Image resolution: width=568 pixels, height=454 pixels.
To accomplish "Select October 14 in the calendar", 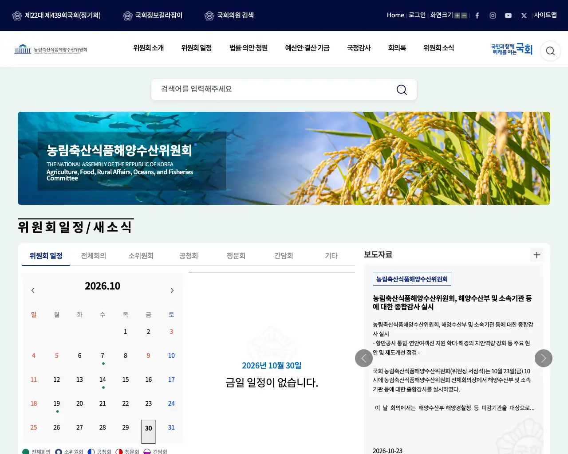I will click(x=103, y=380).
